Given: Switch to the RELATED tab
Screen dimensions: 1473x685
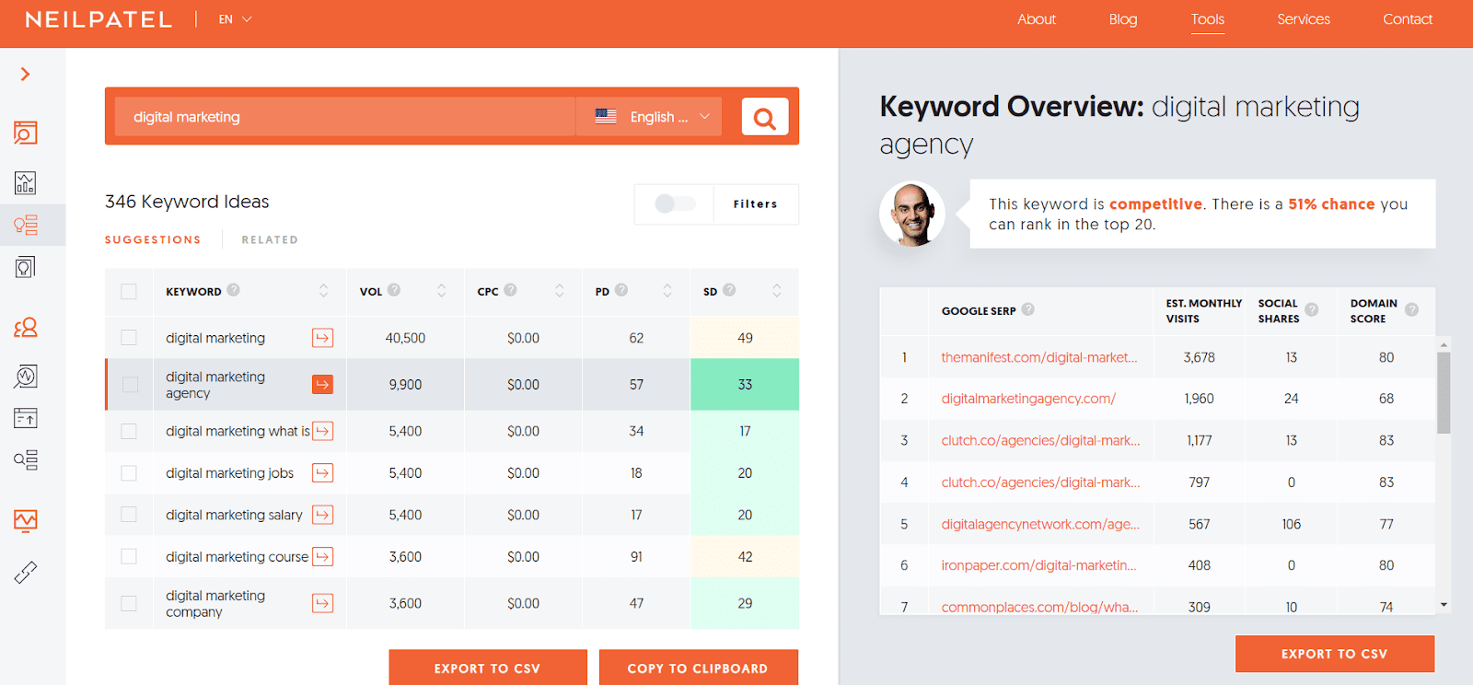Looking at the screenshot, I should [x=270, y=239].
